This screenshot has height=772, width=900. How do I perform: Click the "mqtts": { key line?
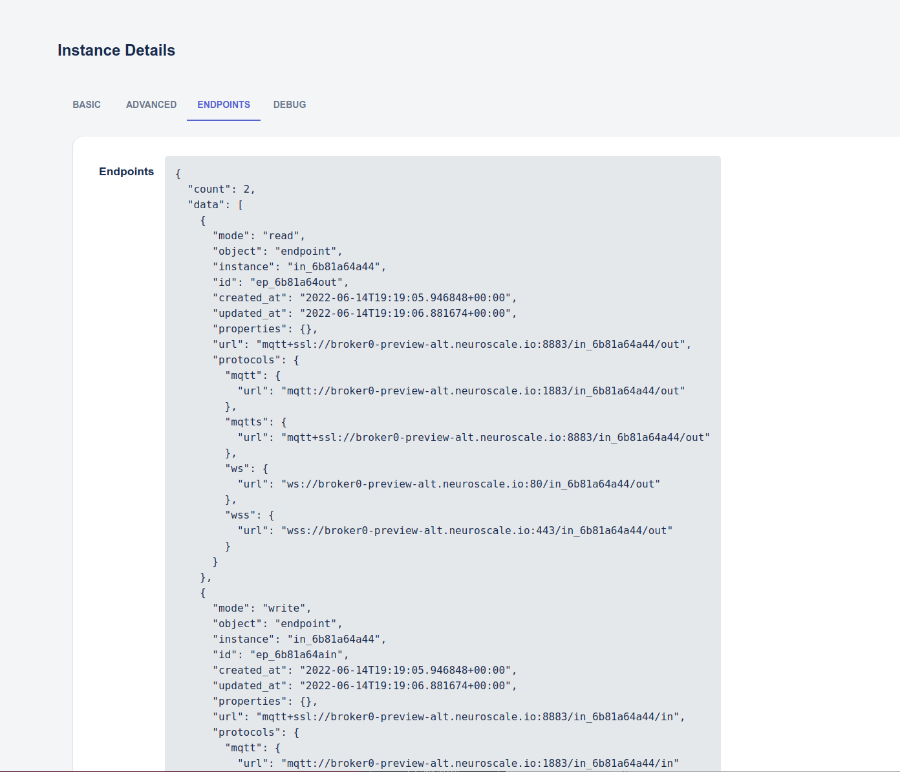256,422
